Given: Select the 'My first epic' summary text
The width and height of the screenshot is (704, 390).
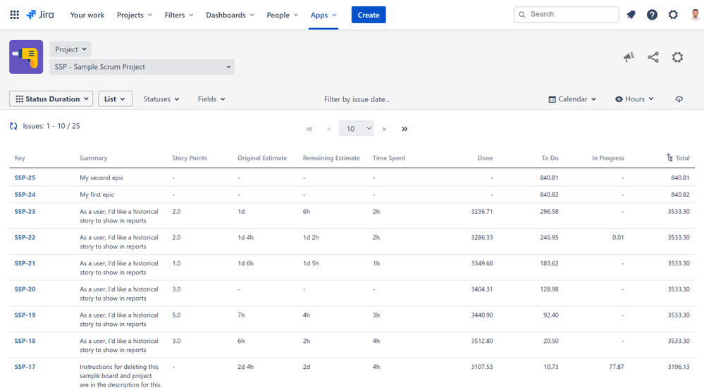Looking at the screenshot, I should pos(97,195).
